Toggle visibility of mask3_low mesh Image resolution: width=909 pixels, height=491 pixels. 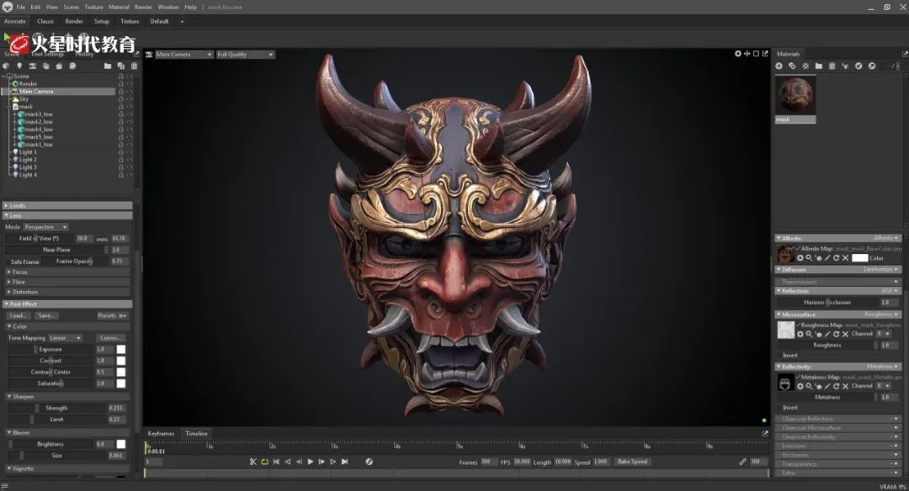pyautogui.click(x=130, y=114)
